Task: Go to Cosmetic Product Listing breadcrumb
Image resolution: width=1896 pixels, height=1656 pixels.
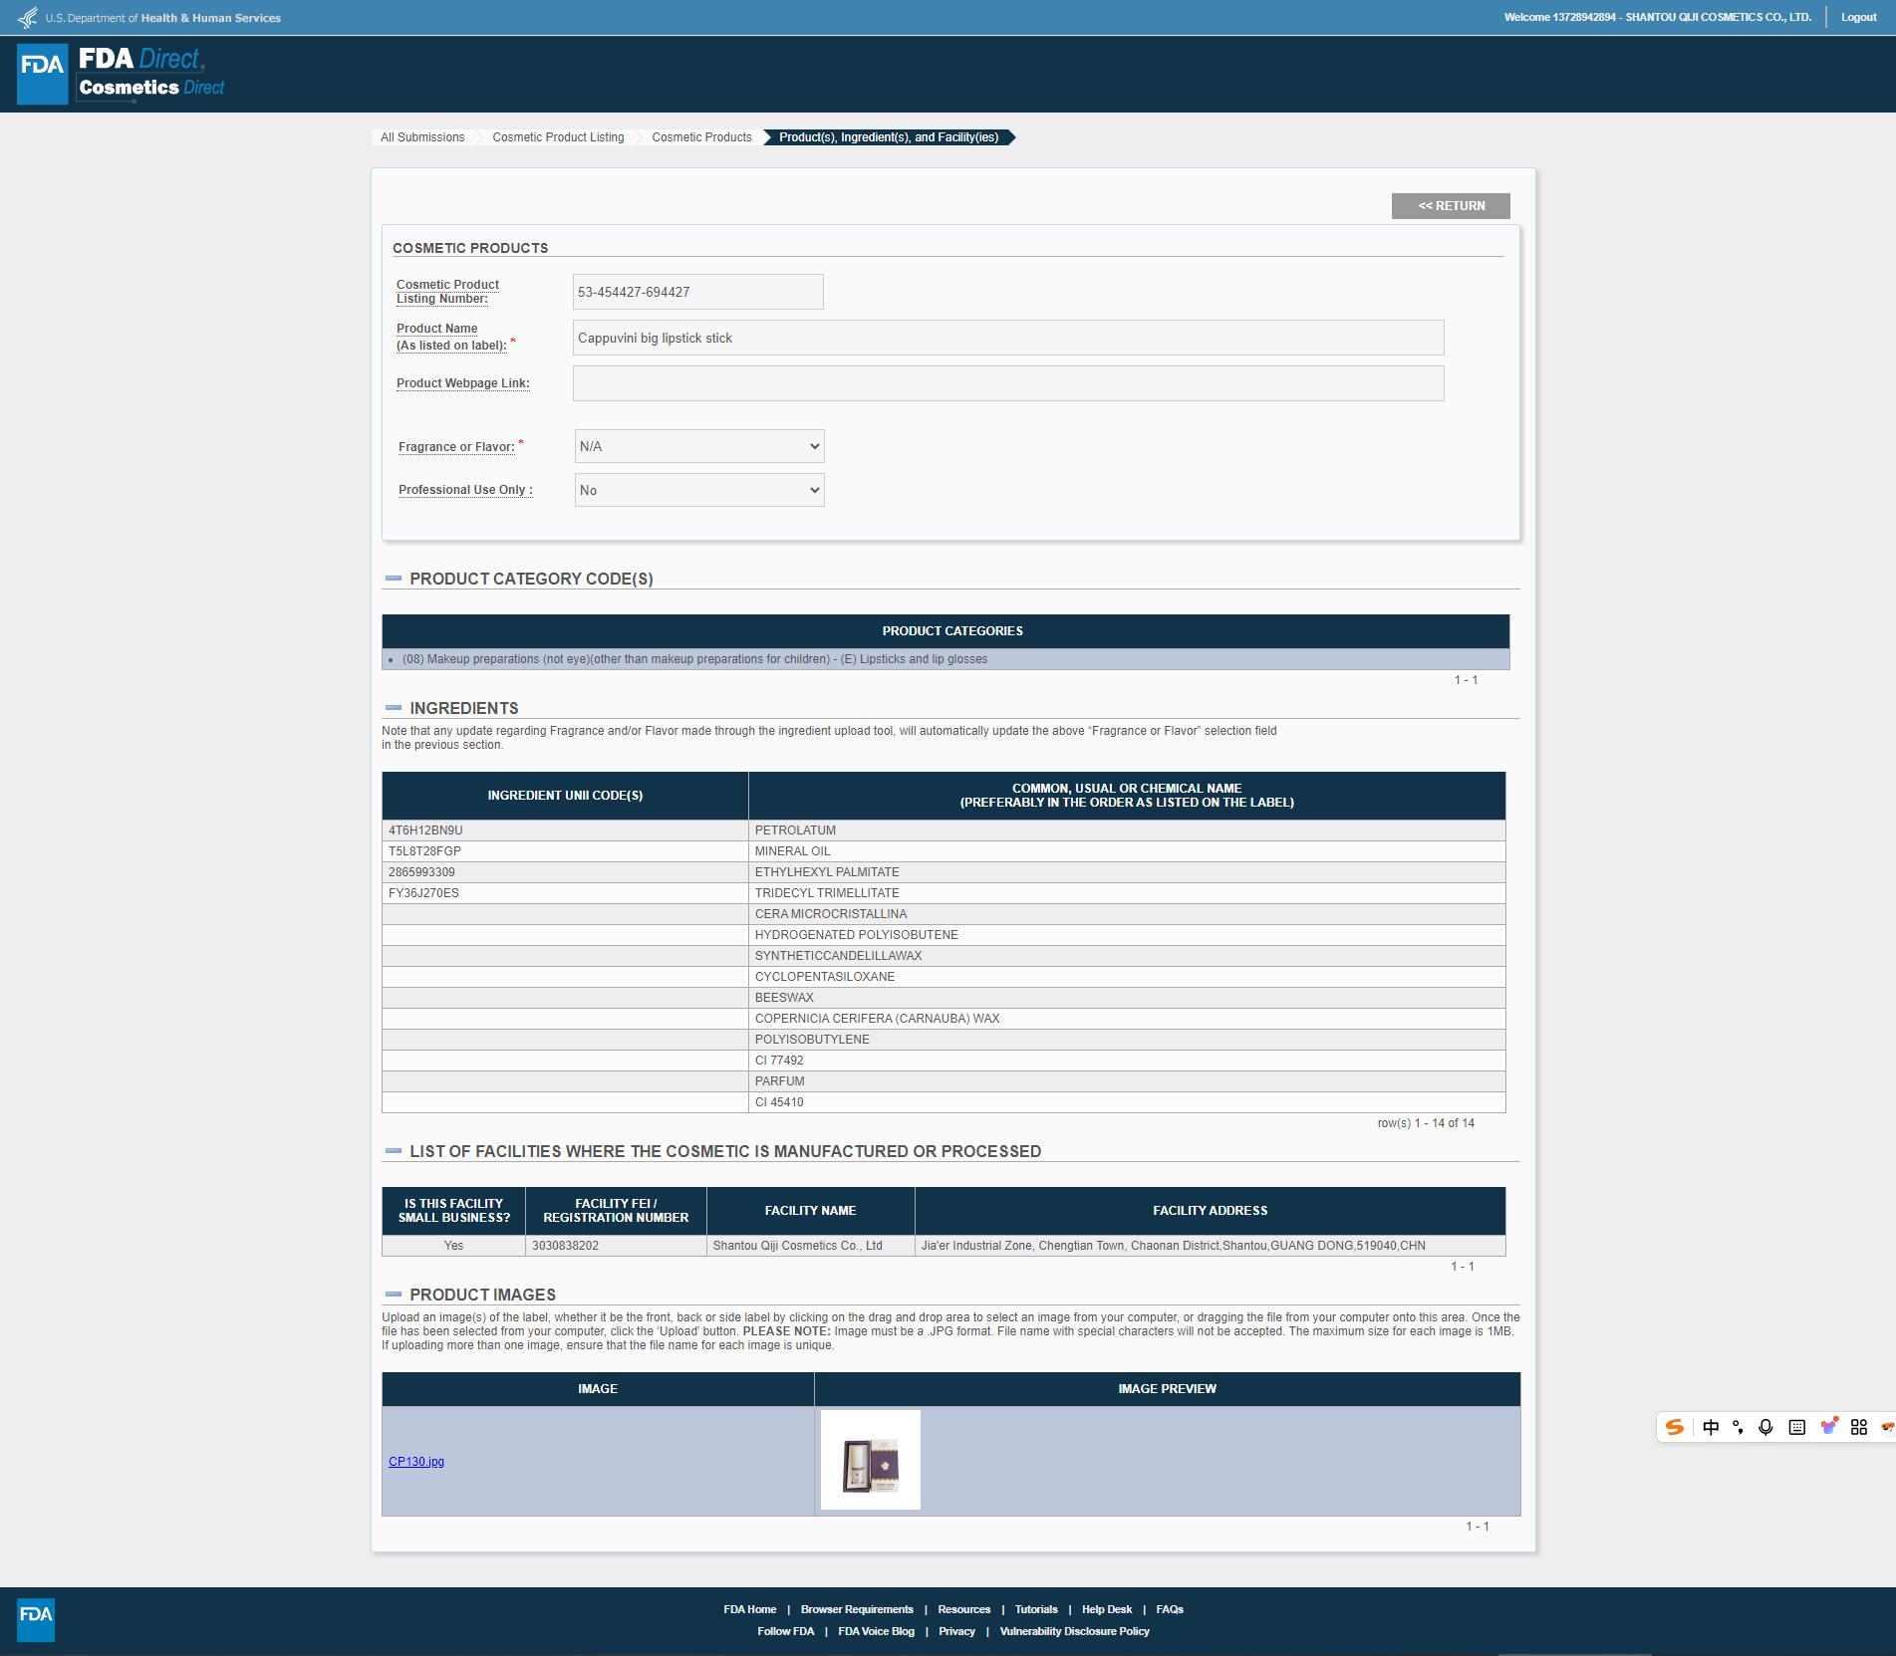Action: click(558, 137)
